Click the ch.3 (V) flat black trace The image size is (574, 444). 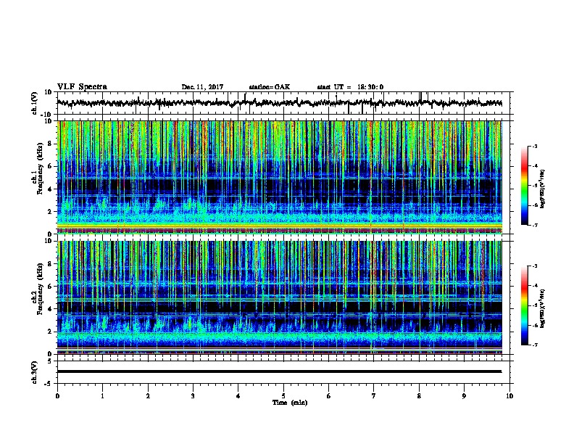click(x=279, y=371)
